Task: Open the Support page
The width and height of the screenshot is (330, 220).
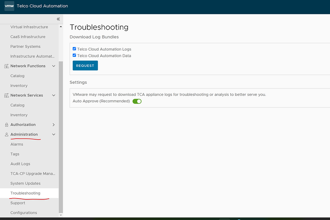Action: 18,203
